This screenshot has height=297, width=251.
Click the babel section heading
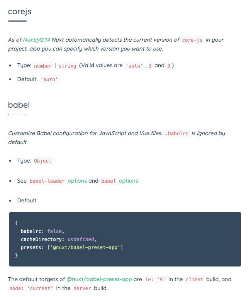point(19,105)
